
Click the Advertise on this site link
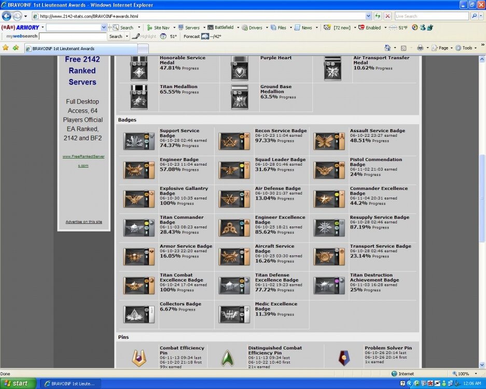click(84, 221)
